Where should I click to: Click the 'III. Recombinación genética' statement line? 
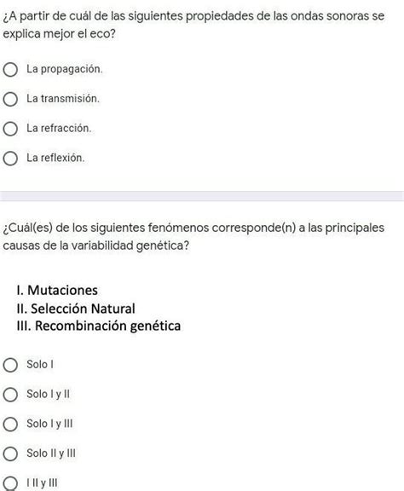[x=99, y=326]
